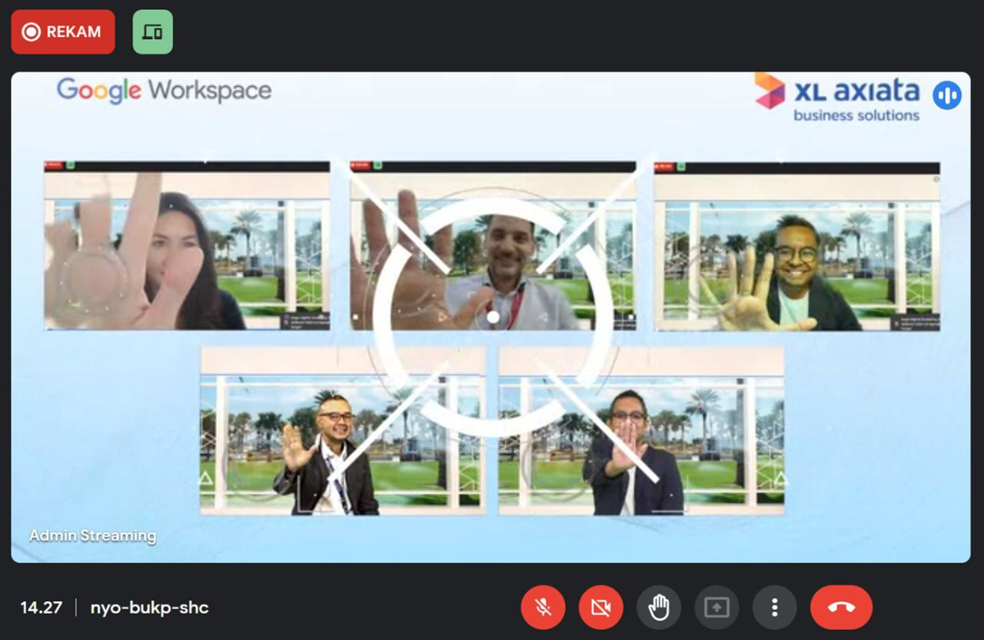Click the XL axiata business solutions logo
The image size is (984, 640).
click(x=838, y=97)
